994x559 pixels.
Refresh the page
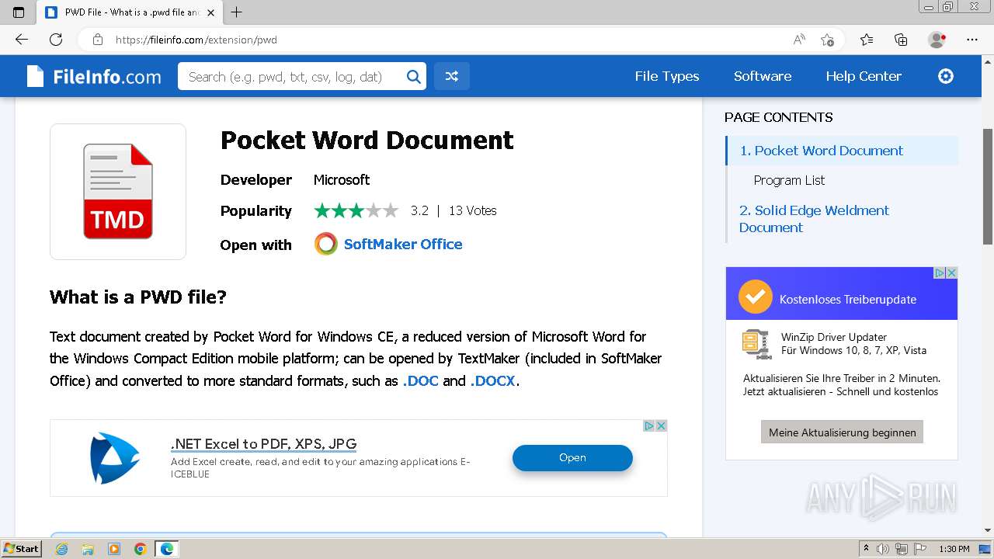pyautogui.click(x=56, y=40)
